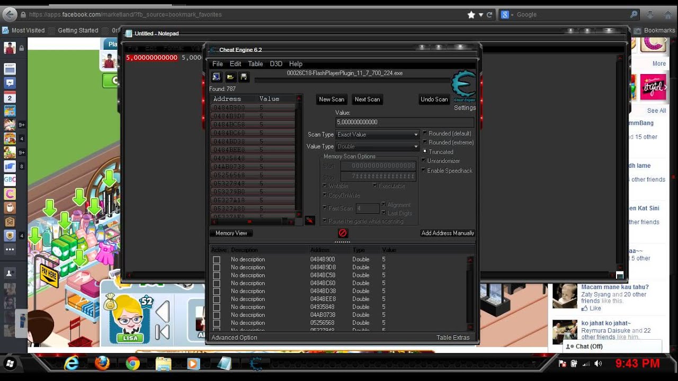Click the Cheat Engine icon in the taskbar
Viewport: 678px width, 381px height.
256,364
